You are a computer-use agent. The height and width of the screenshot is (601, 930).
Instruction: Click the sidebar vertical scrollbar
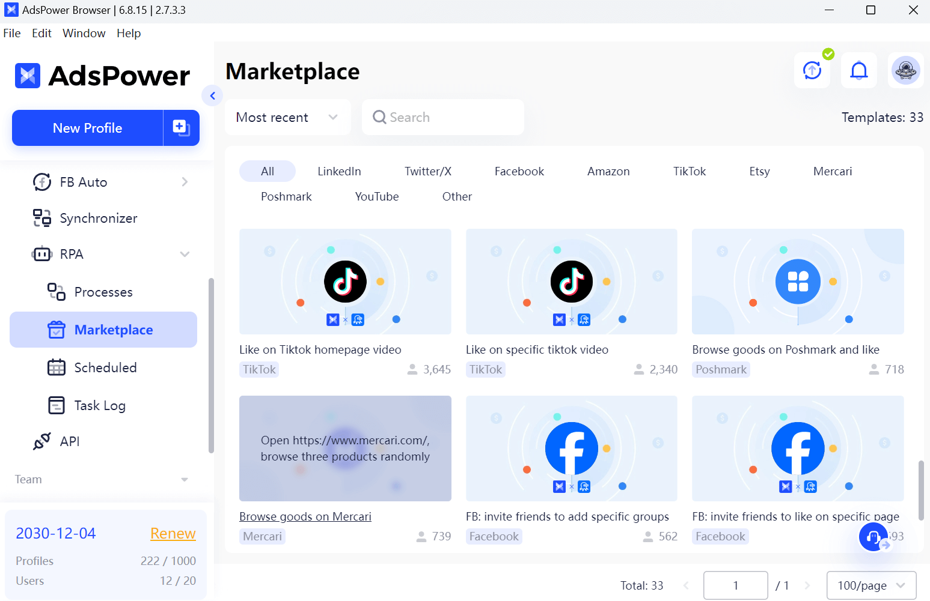[x=211, y=365]
